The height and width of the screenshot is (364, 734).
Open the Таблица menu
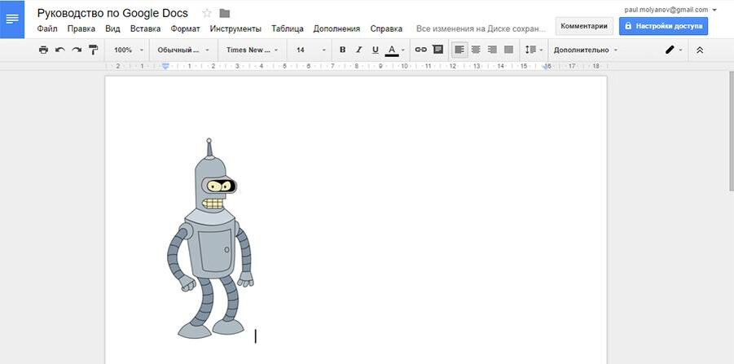[288, 29]
